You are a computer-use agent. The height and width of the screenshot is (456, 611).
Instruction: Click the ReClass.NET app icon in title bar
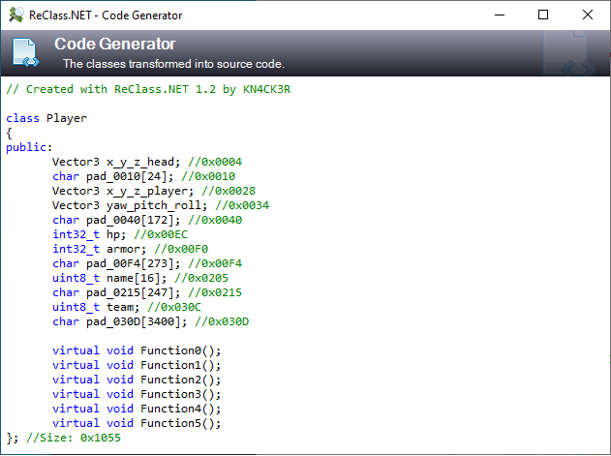[x=15, y=15]
